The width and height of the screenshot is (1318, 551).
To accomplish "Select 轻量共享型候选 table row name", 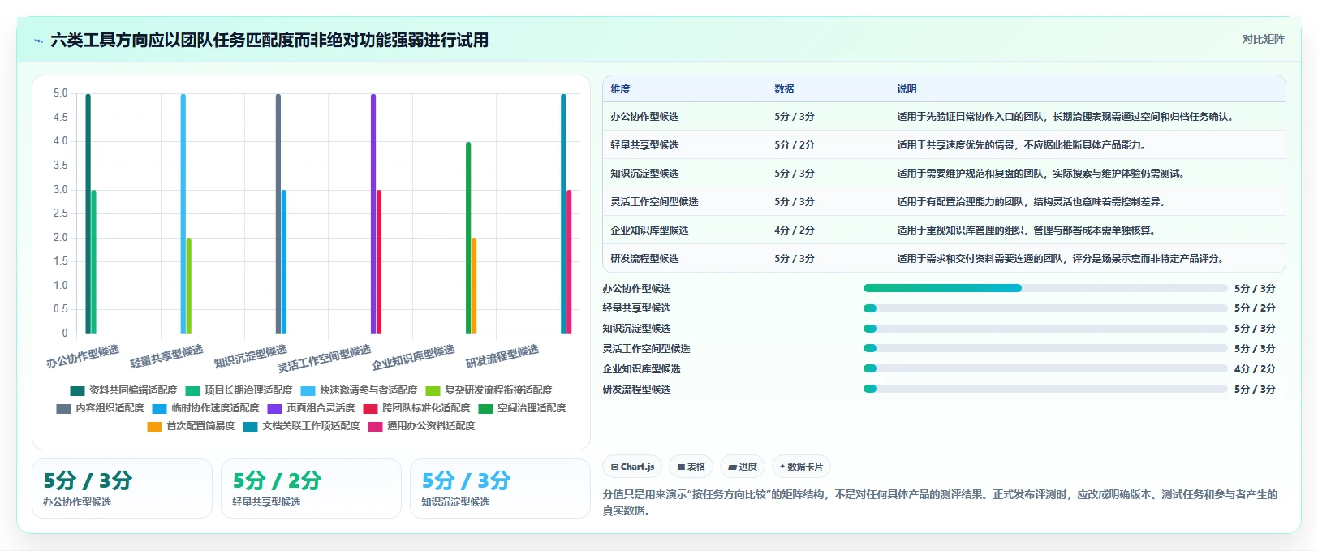I will click(x=644, y=145).
